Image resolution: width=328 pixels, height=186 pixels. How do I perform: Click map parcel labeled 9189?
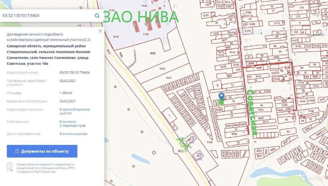click(x=219, y=110)
